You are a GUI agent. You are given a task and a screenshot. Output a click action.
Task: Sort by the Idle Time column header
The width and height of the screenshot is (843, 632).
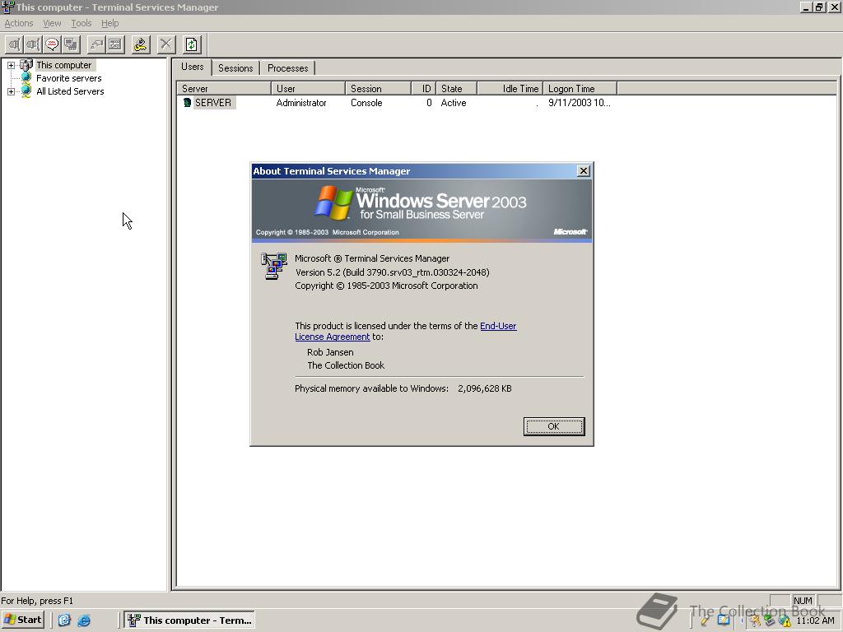tap(510, 89)
